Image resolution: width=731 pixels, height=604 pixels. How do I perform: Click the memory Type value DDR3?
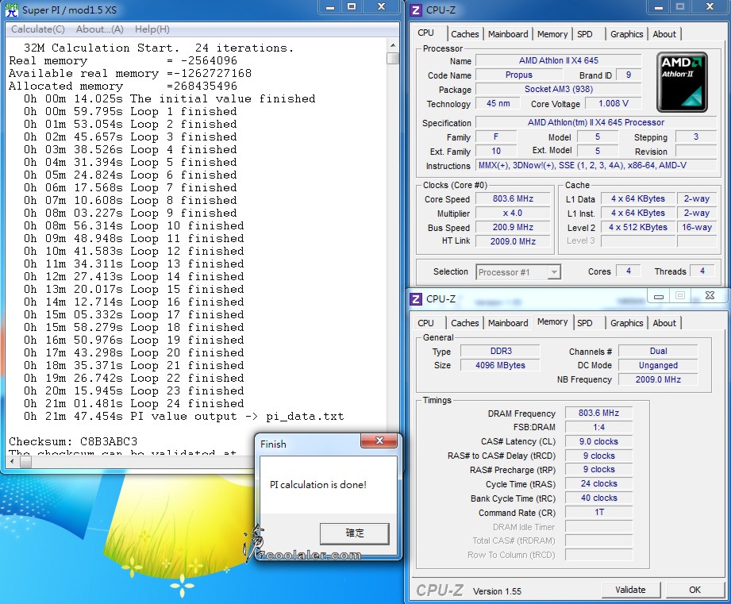(500, 351)
